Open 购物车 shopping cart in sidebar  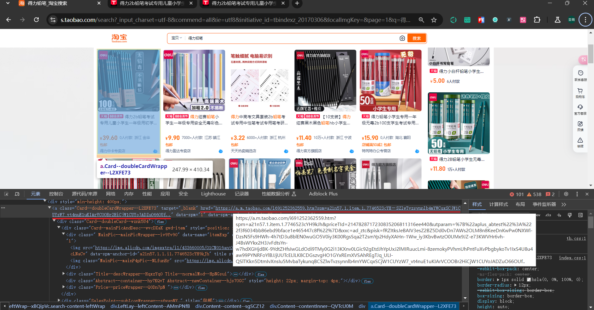pos(580,93)
